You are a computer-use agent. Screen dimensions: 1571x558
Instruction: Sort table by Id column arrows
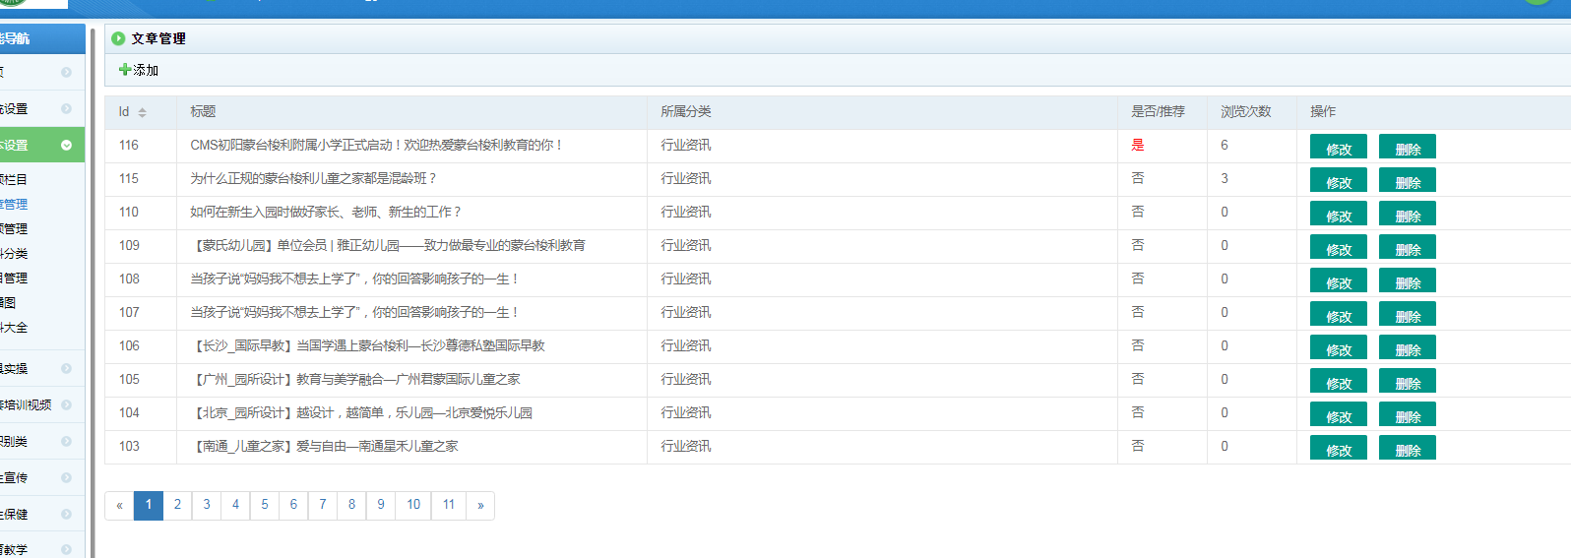click(142, 112)
